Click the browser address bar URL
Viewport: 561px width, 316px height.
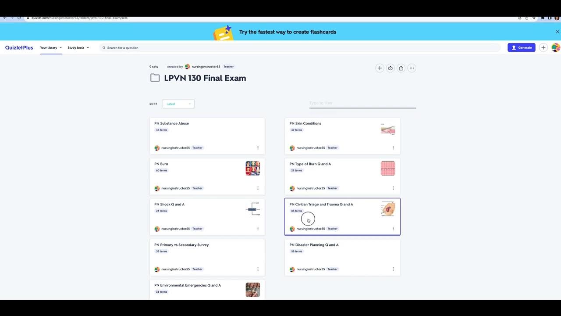79,18
